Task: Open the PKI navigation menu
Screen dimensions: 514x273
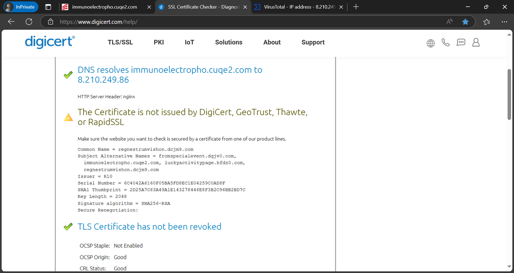Action: pos(158,42)
